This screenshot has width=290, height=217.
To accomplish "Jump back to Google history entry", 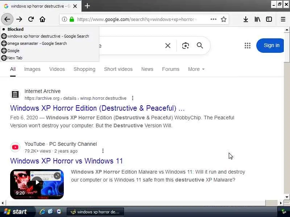I will pos(50,51).
